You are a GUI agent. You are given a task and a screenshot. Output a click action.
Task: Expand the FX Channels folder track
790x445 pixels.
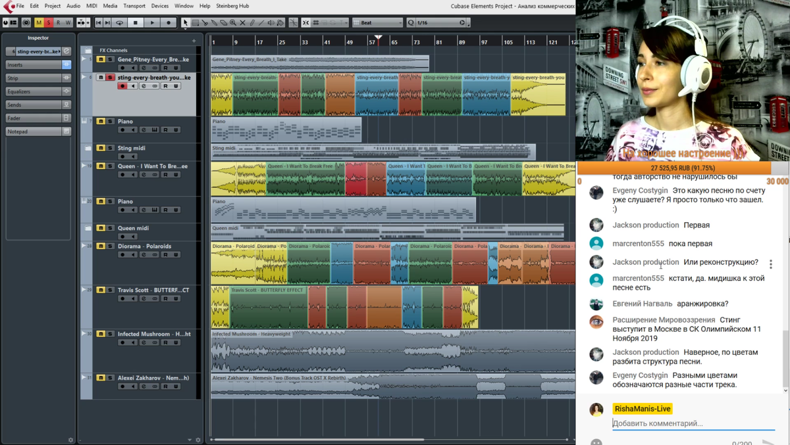(x=88, y=51)
